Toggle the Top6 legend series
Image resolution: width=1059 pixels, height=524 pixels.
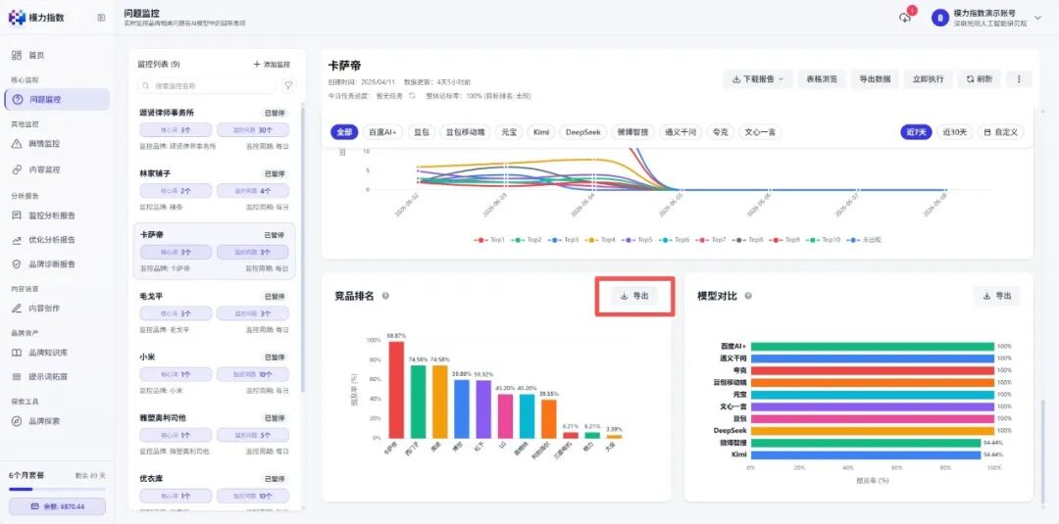(x=674, y=239)
